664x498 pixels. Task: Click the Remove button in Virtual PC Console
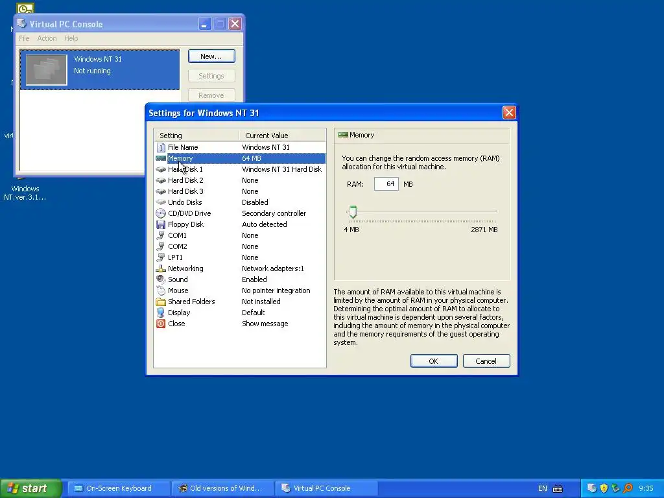[211, 95]
